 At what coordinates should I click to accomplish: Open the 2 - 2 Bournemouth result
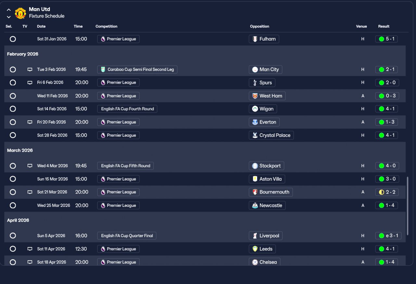[x=386, y=192]
